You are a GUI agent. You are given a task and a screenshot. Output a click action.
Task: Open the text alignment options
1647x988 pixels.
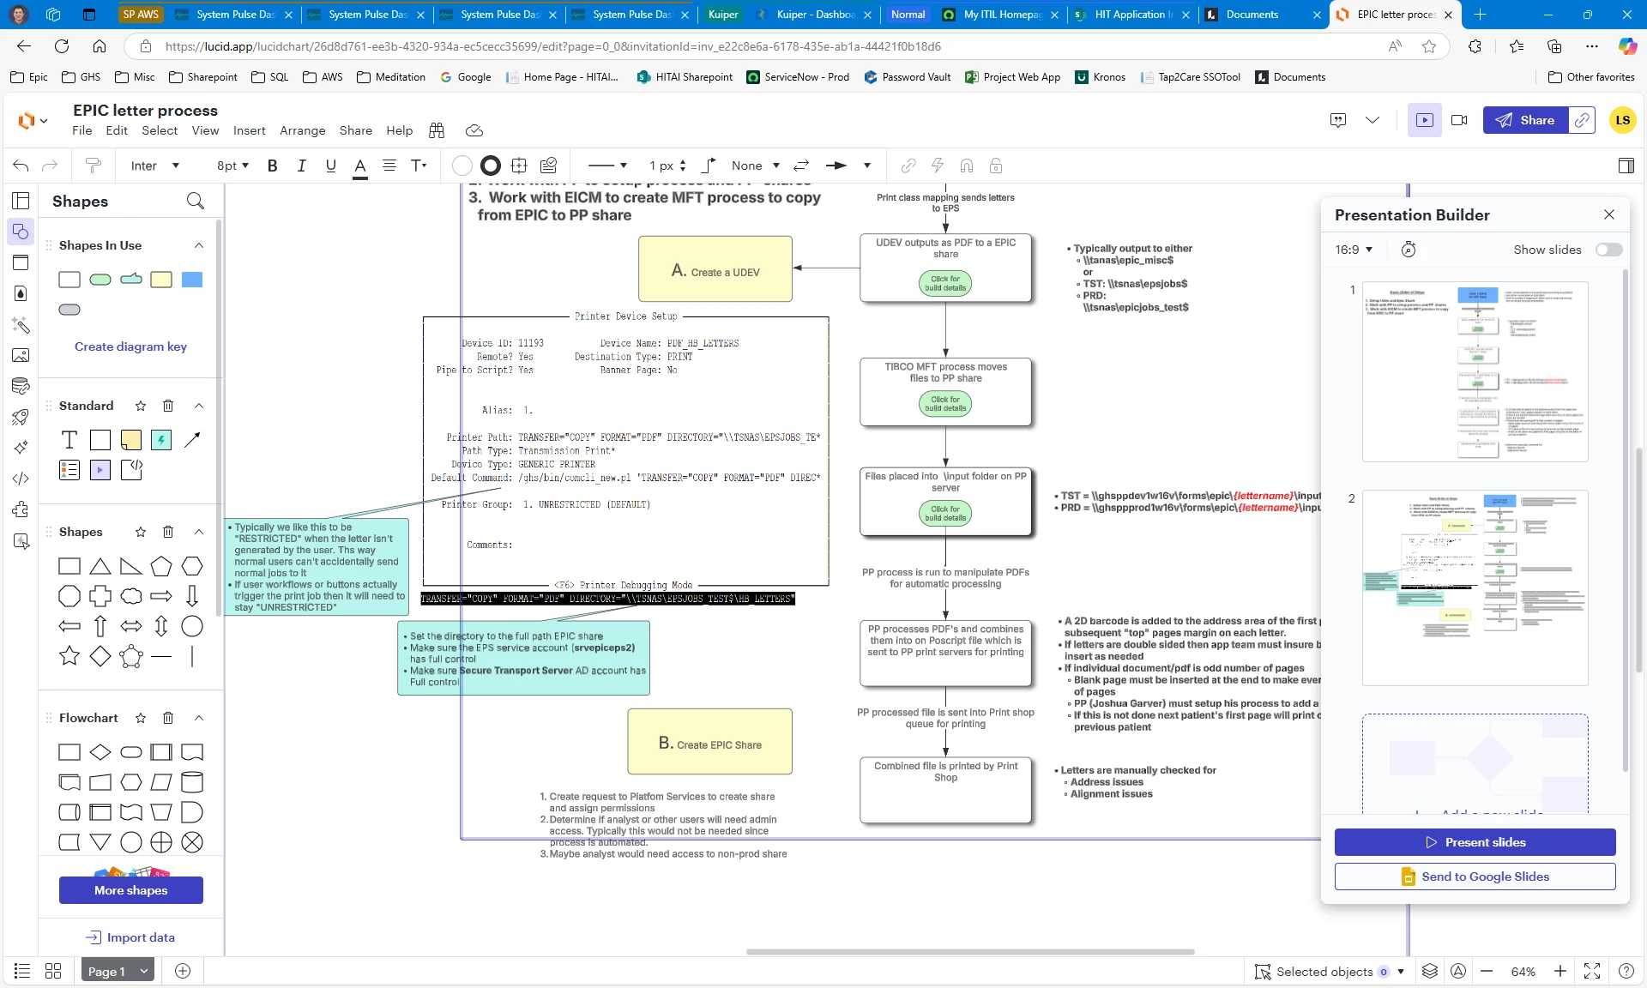click(x=389, y=166)
